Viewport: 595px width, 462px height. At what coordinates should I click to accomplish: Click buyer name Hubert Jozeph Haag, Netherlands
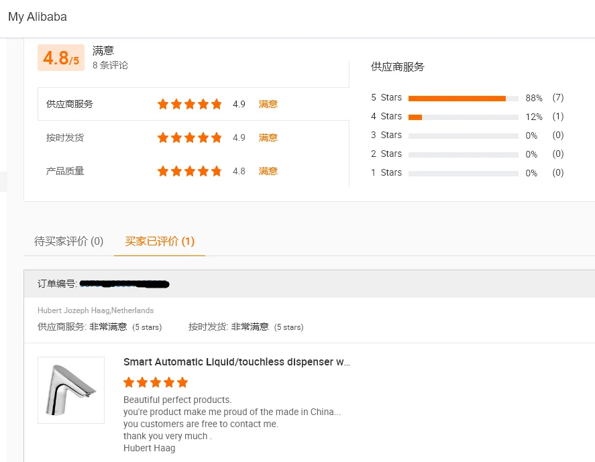pos(96,310)
